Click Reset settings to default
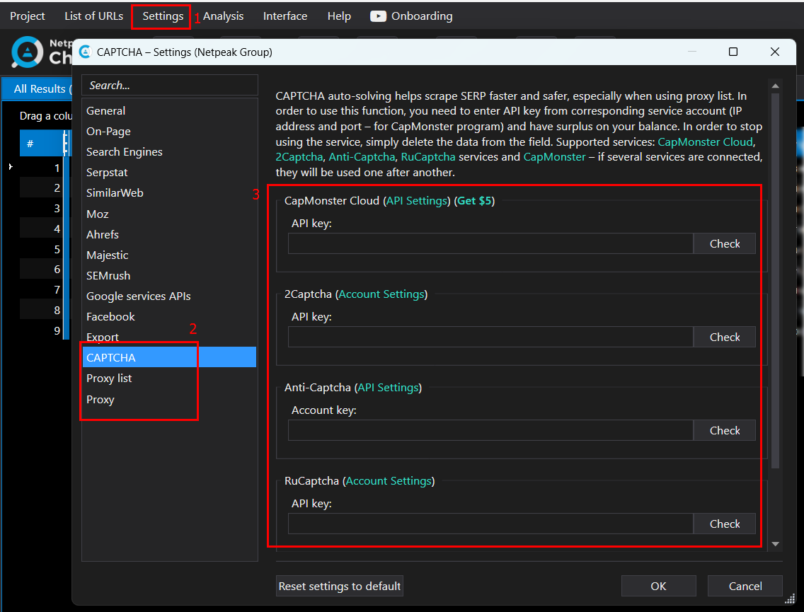The width and height of the screenshot is (804, 612). point(340,586)
